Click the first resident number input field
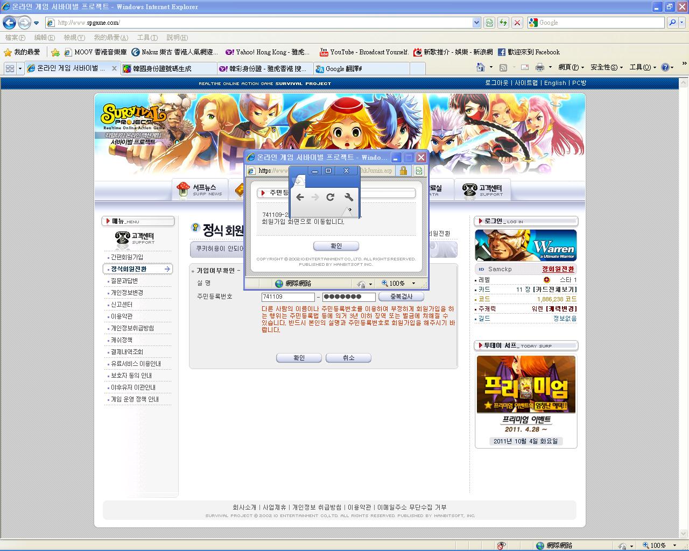 287,297
